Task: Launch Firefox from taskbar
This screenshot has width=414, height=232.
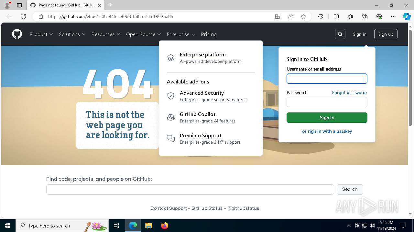Action: [165, 226]
